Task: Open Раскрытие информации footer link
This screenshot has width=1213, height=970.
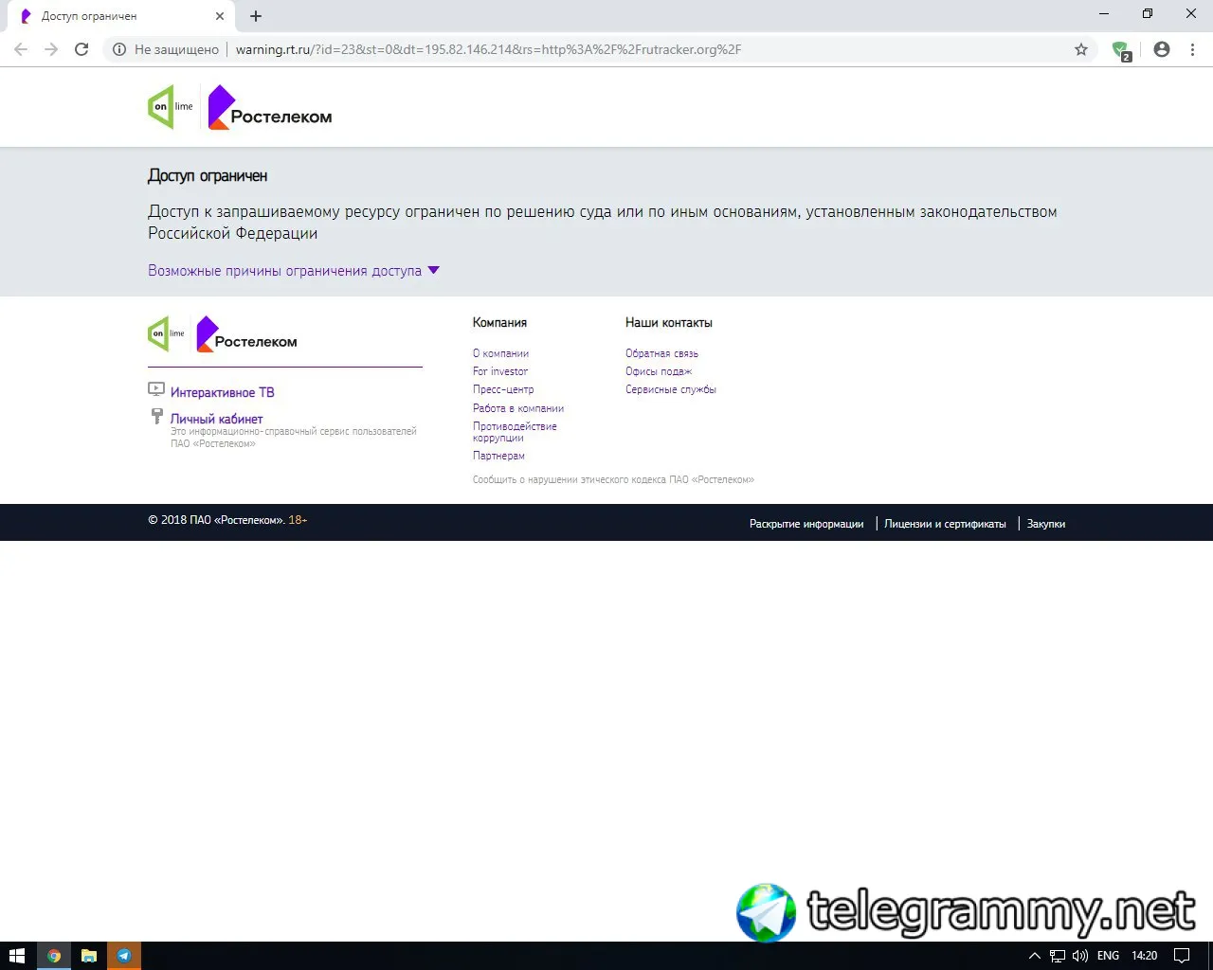Action: [x=806, y=524]
